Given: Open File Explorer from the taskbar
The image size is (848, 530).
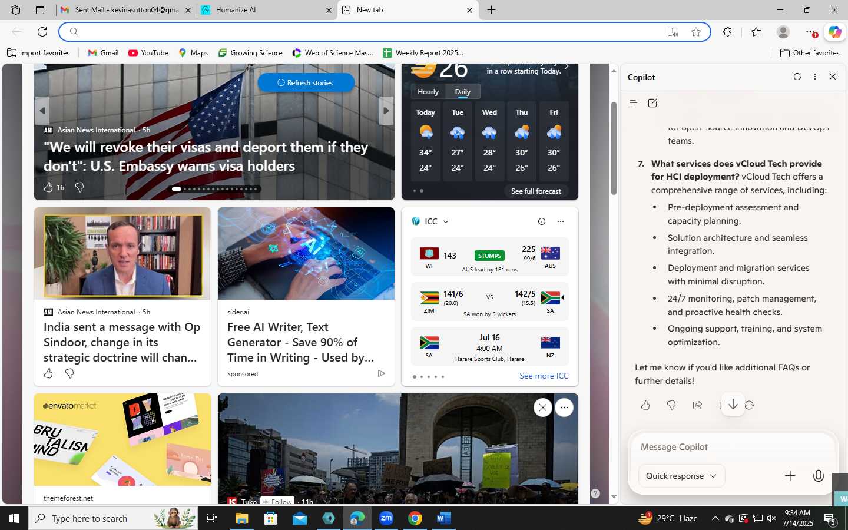Looking at the screenshot, I should point(242,518).
